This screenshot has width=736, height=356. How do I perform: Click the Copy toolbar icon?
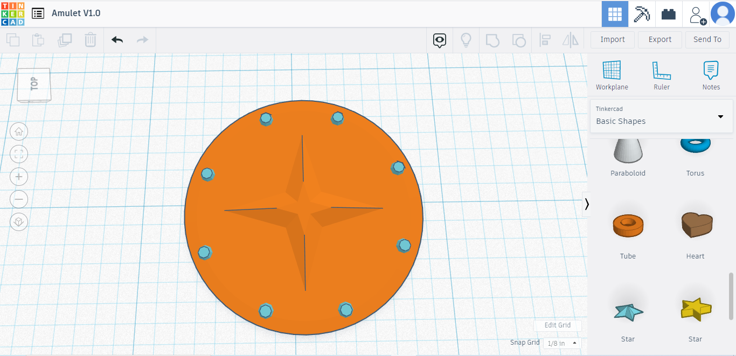(13, 40)
